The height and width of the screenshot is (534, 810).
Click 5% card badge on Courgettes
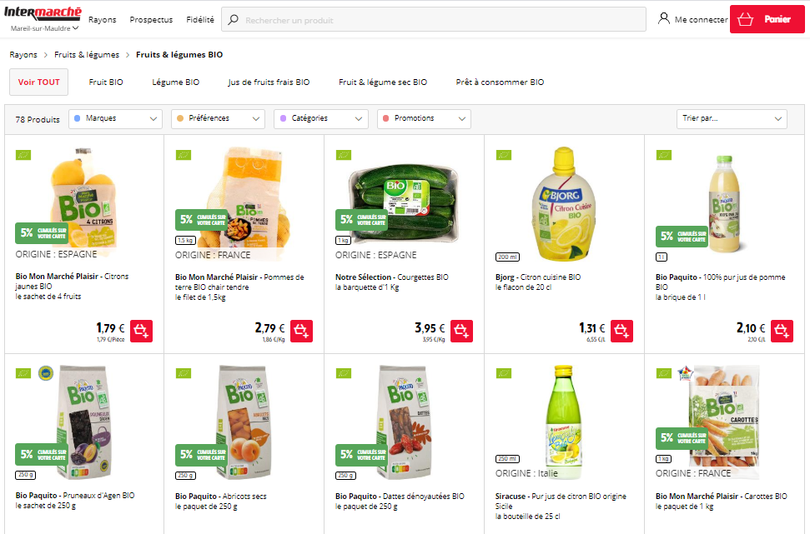tap(361, 220)
